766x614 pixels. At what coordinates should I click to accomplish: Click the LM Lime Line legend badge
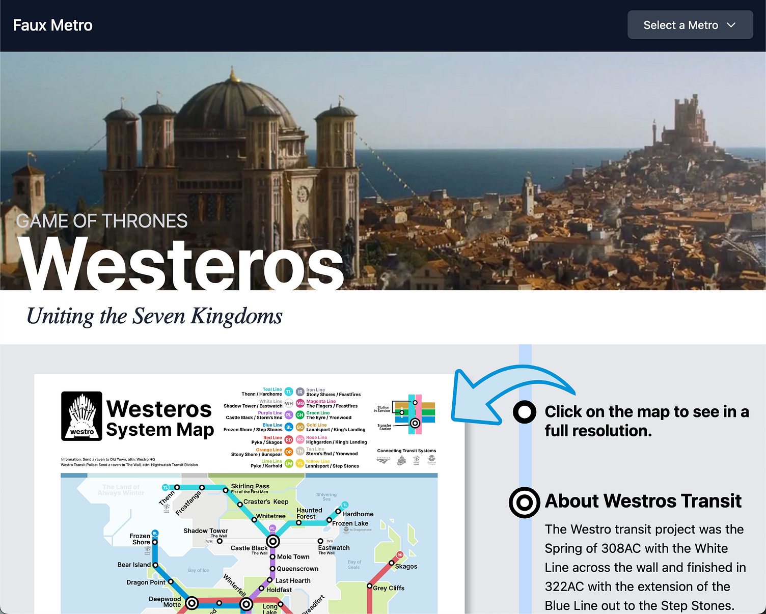click(x=289, y=463)
